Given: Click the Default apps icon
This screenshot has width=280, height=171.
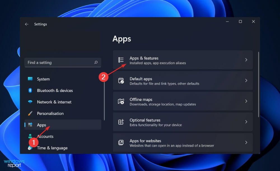Looking at the screenshot, I should [x=121, y=81].
